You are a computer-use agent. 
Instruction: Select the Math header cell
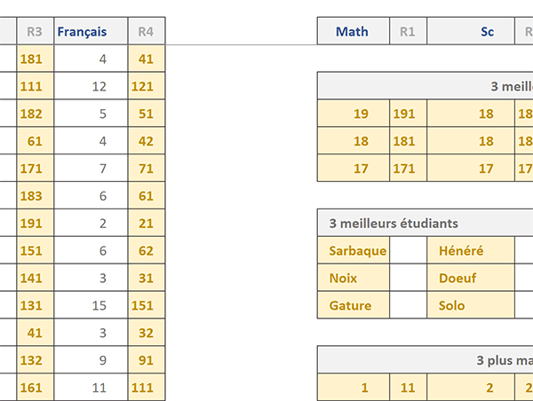pyautogui.click(x=354, y=31)
